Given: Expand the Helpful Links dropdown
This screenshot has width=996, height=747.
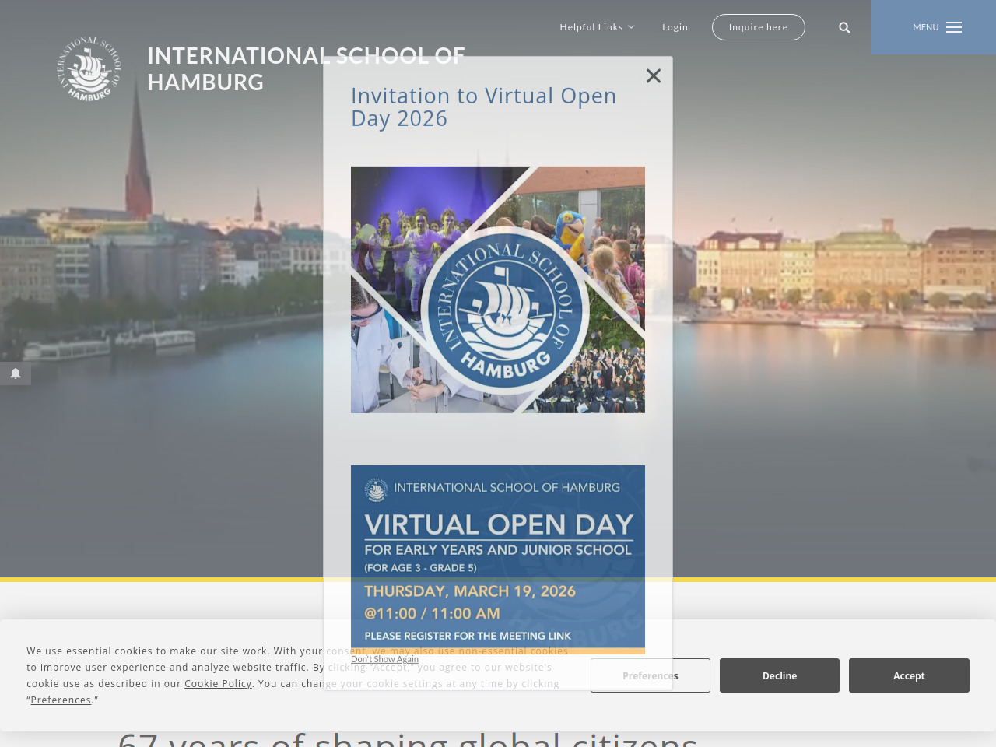Looking at the screenshot, I should click(597, 27).
